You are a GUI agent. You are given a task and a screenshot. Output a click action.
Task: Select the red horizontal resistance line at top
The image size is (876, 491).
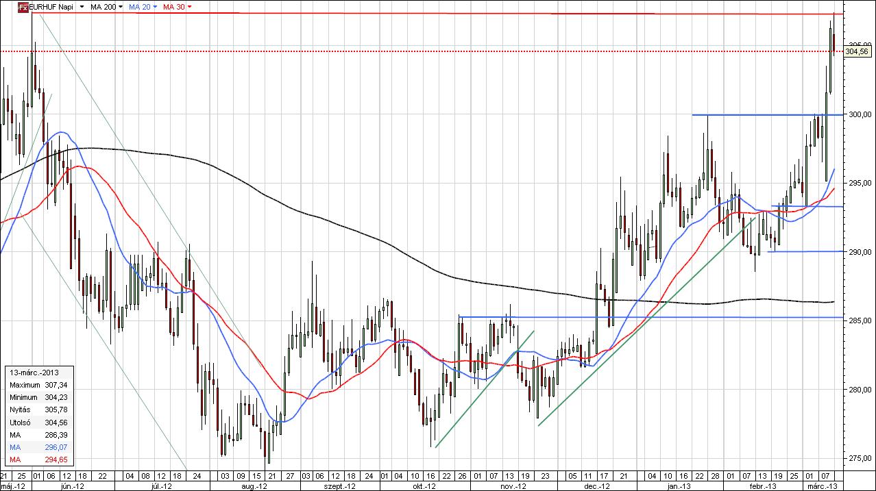[x=439, y=13]
